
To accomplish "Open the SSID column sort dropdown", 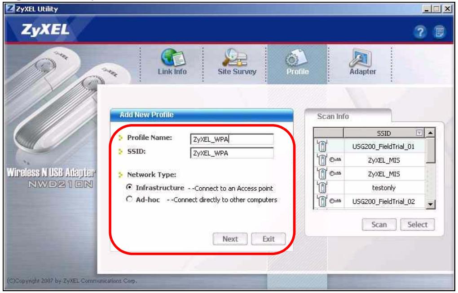I will (419, 133).
